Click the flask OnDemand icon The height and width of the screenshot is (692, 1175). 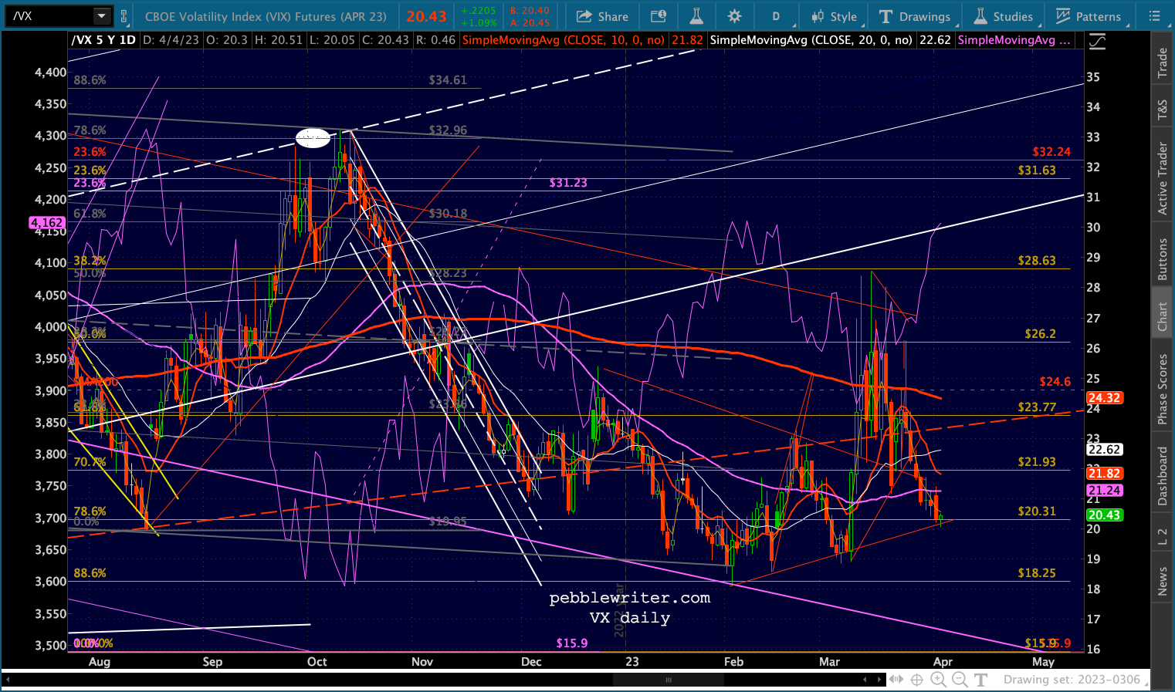coord(696,16)
